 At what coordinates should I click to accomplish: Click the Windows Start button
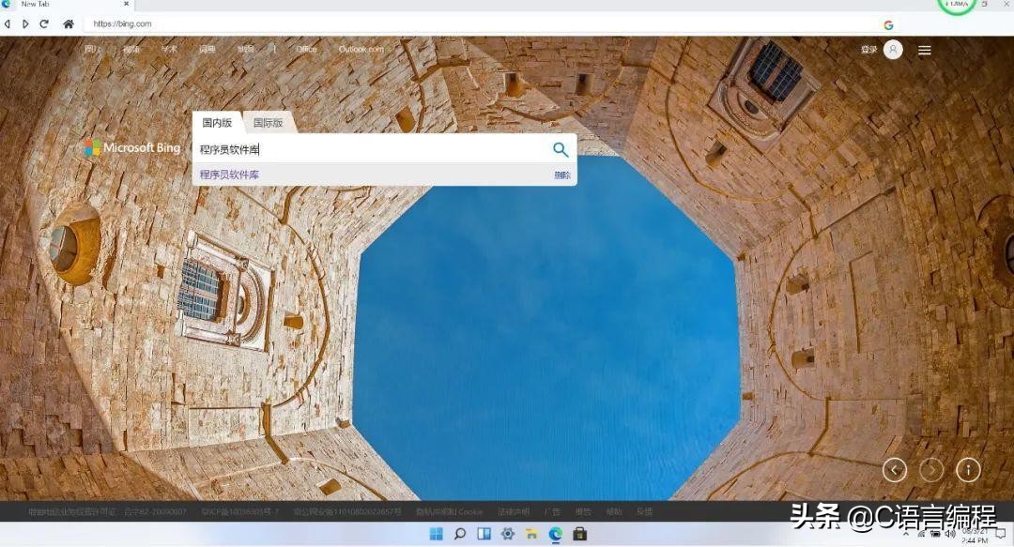(x=436, y=533)
